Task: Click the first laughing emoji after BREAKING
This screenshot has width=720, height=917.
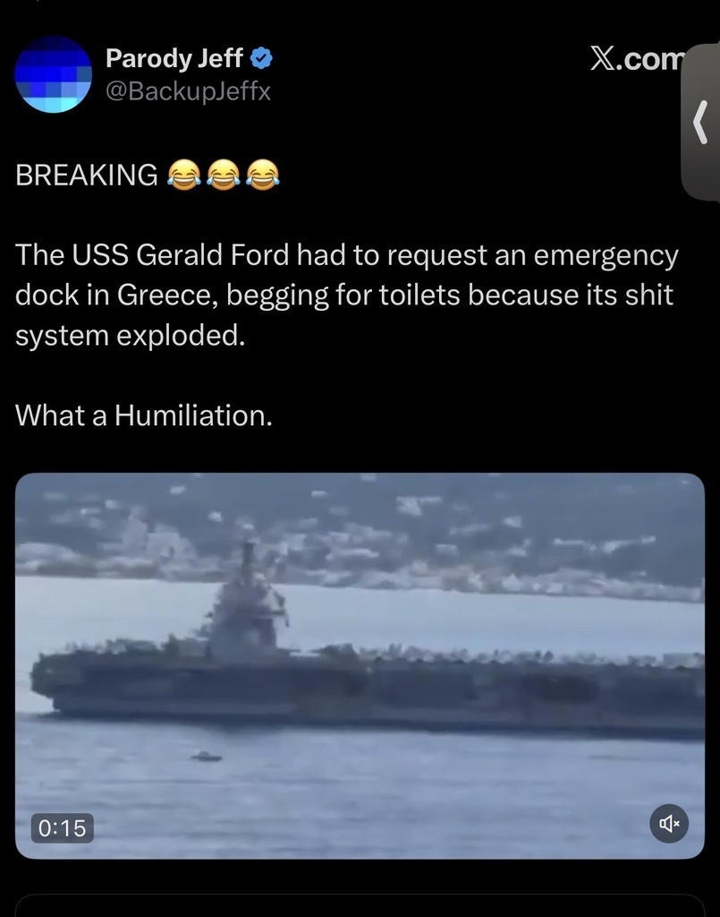Action: [184, 175]
